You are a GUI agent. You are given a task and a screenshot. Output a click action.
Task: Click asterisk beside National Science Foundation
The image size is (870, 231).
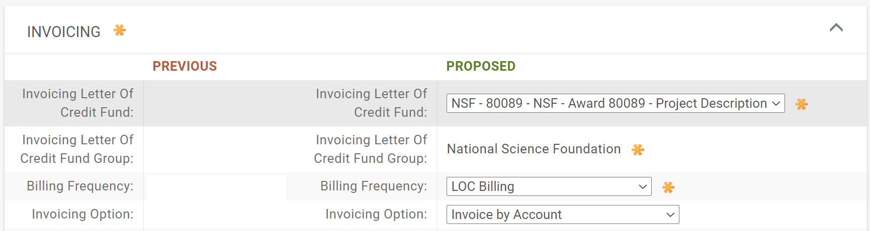pos(638,150)
